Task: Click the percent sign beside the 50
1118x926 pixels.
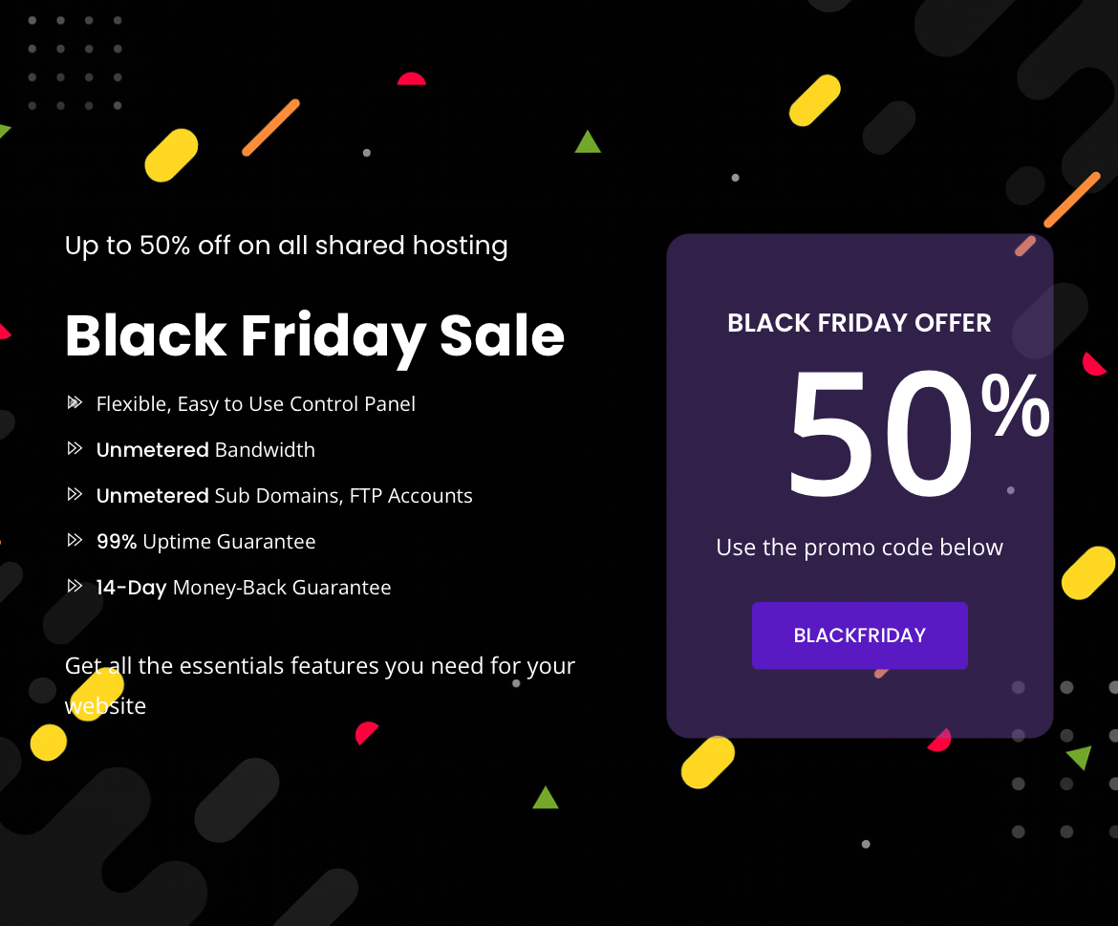Action: tap(1015, 406)
